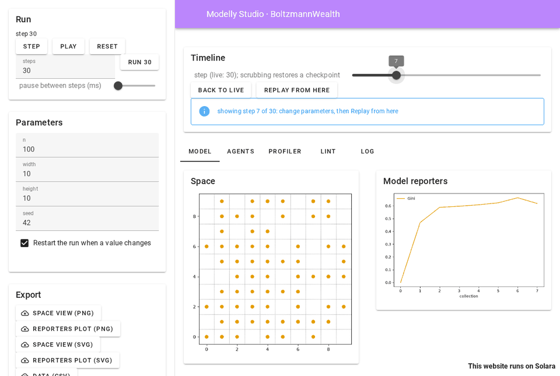The width and height of the screenshot is (560, 376).
Task: Click the 'step 30' status text
Action: click(x=26, y=34)
